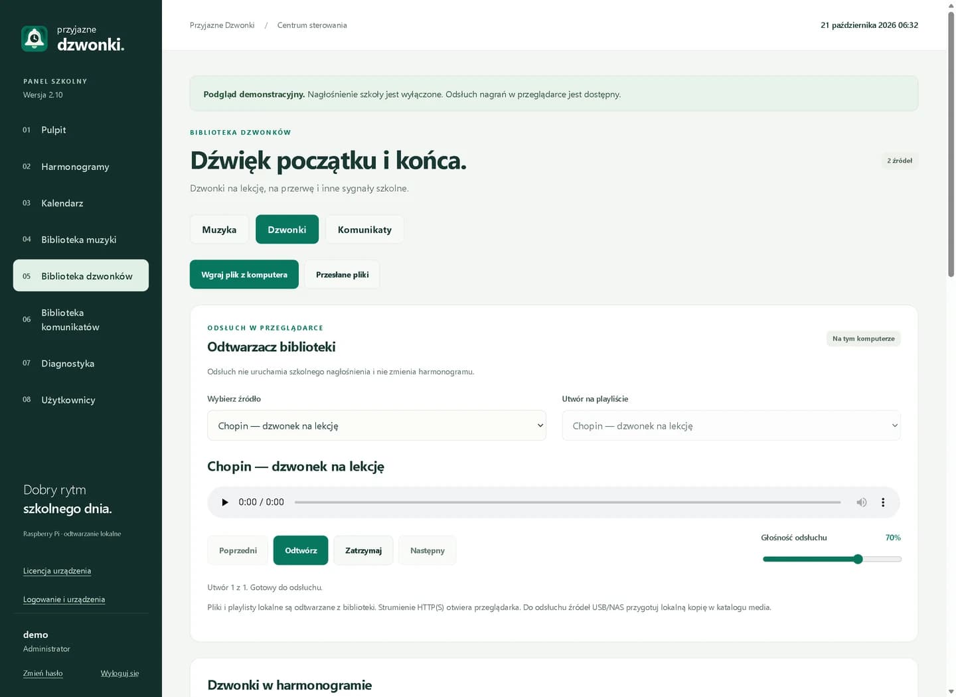This screenshot has height=697, width=956.
Task: Click Wyloguj się link
Action: 119,673
